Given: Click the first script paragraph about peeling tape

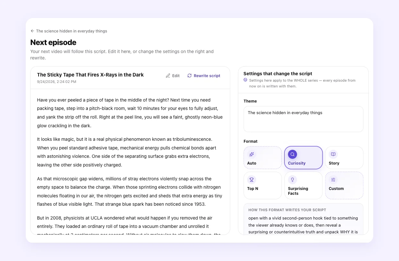Looking at the screenshot, I should point(130,113).
